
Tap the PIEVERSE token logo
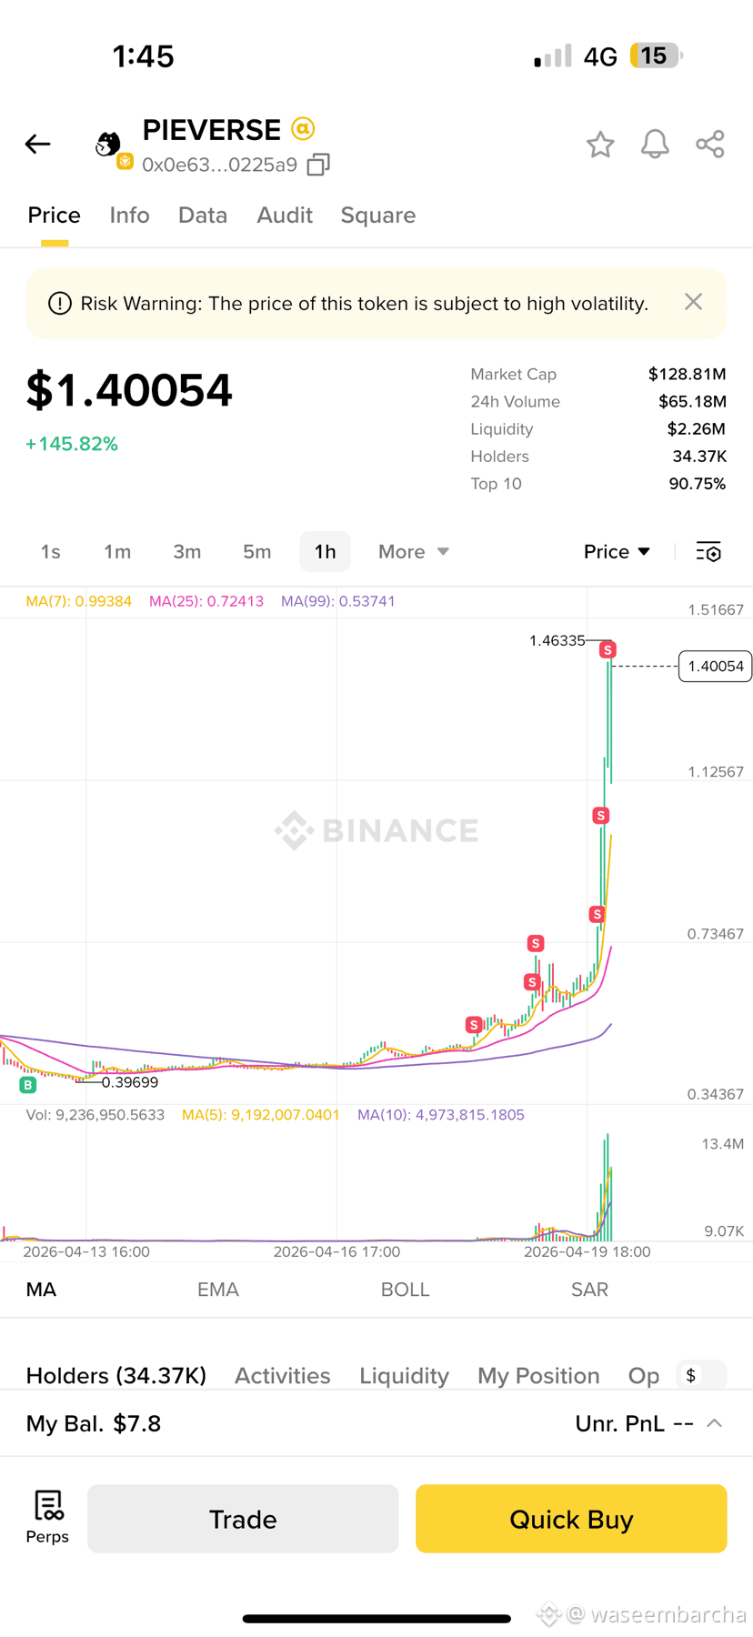pos(109,144)
